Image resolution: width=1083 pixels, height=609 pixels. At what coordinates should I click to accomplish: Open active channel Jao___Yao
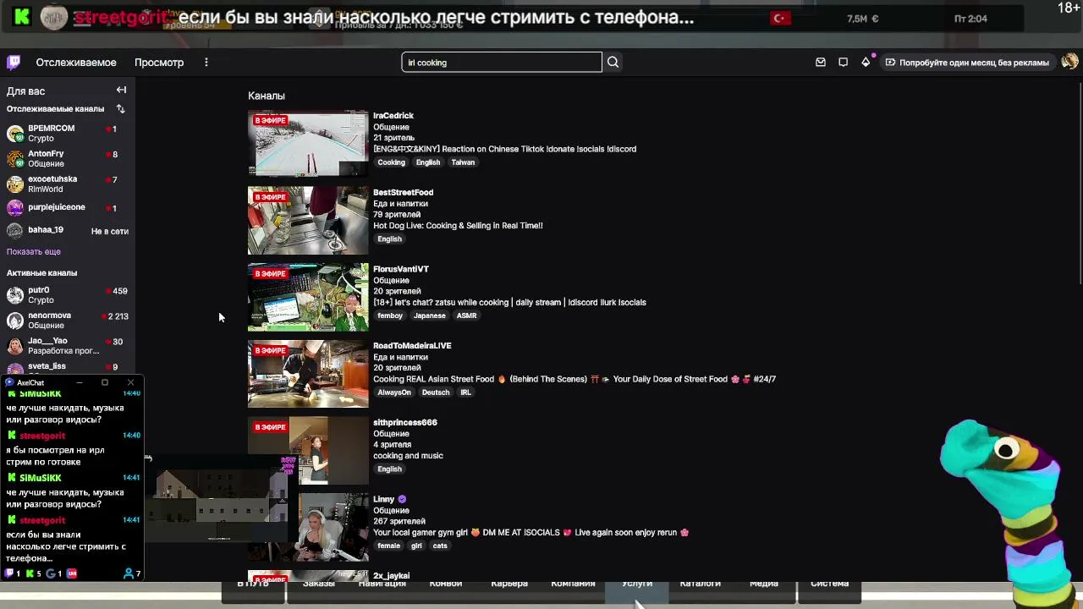68,345
